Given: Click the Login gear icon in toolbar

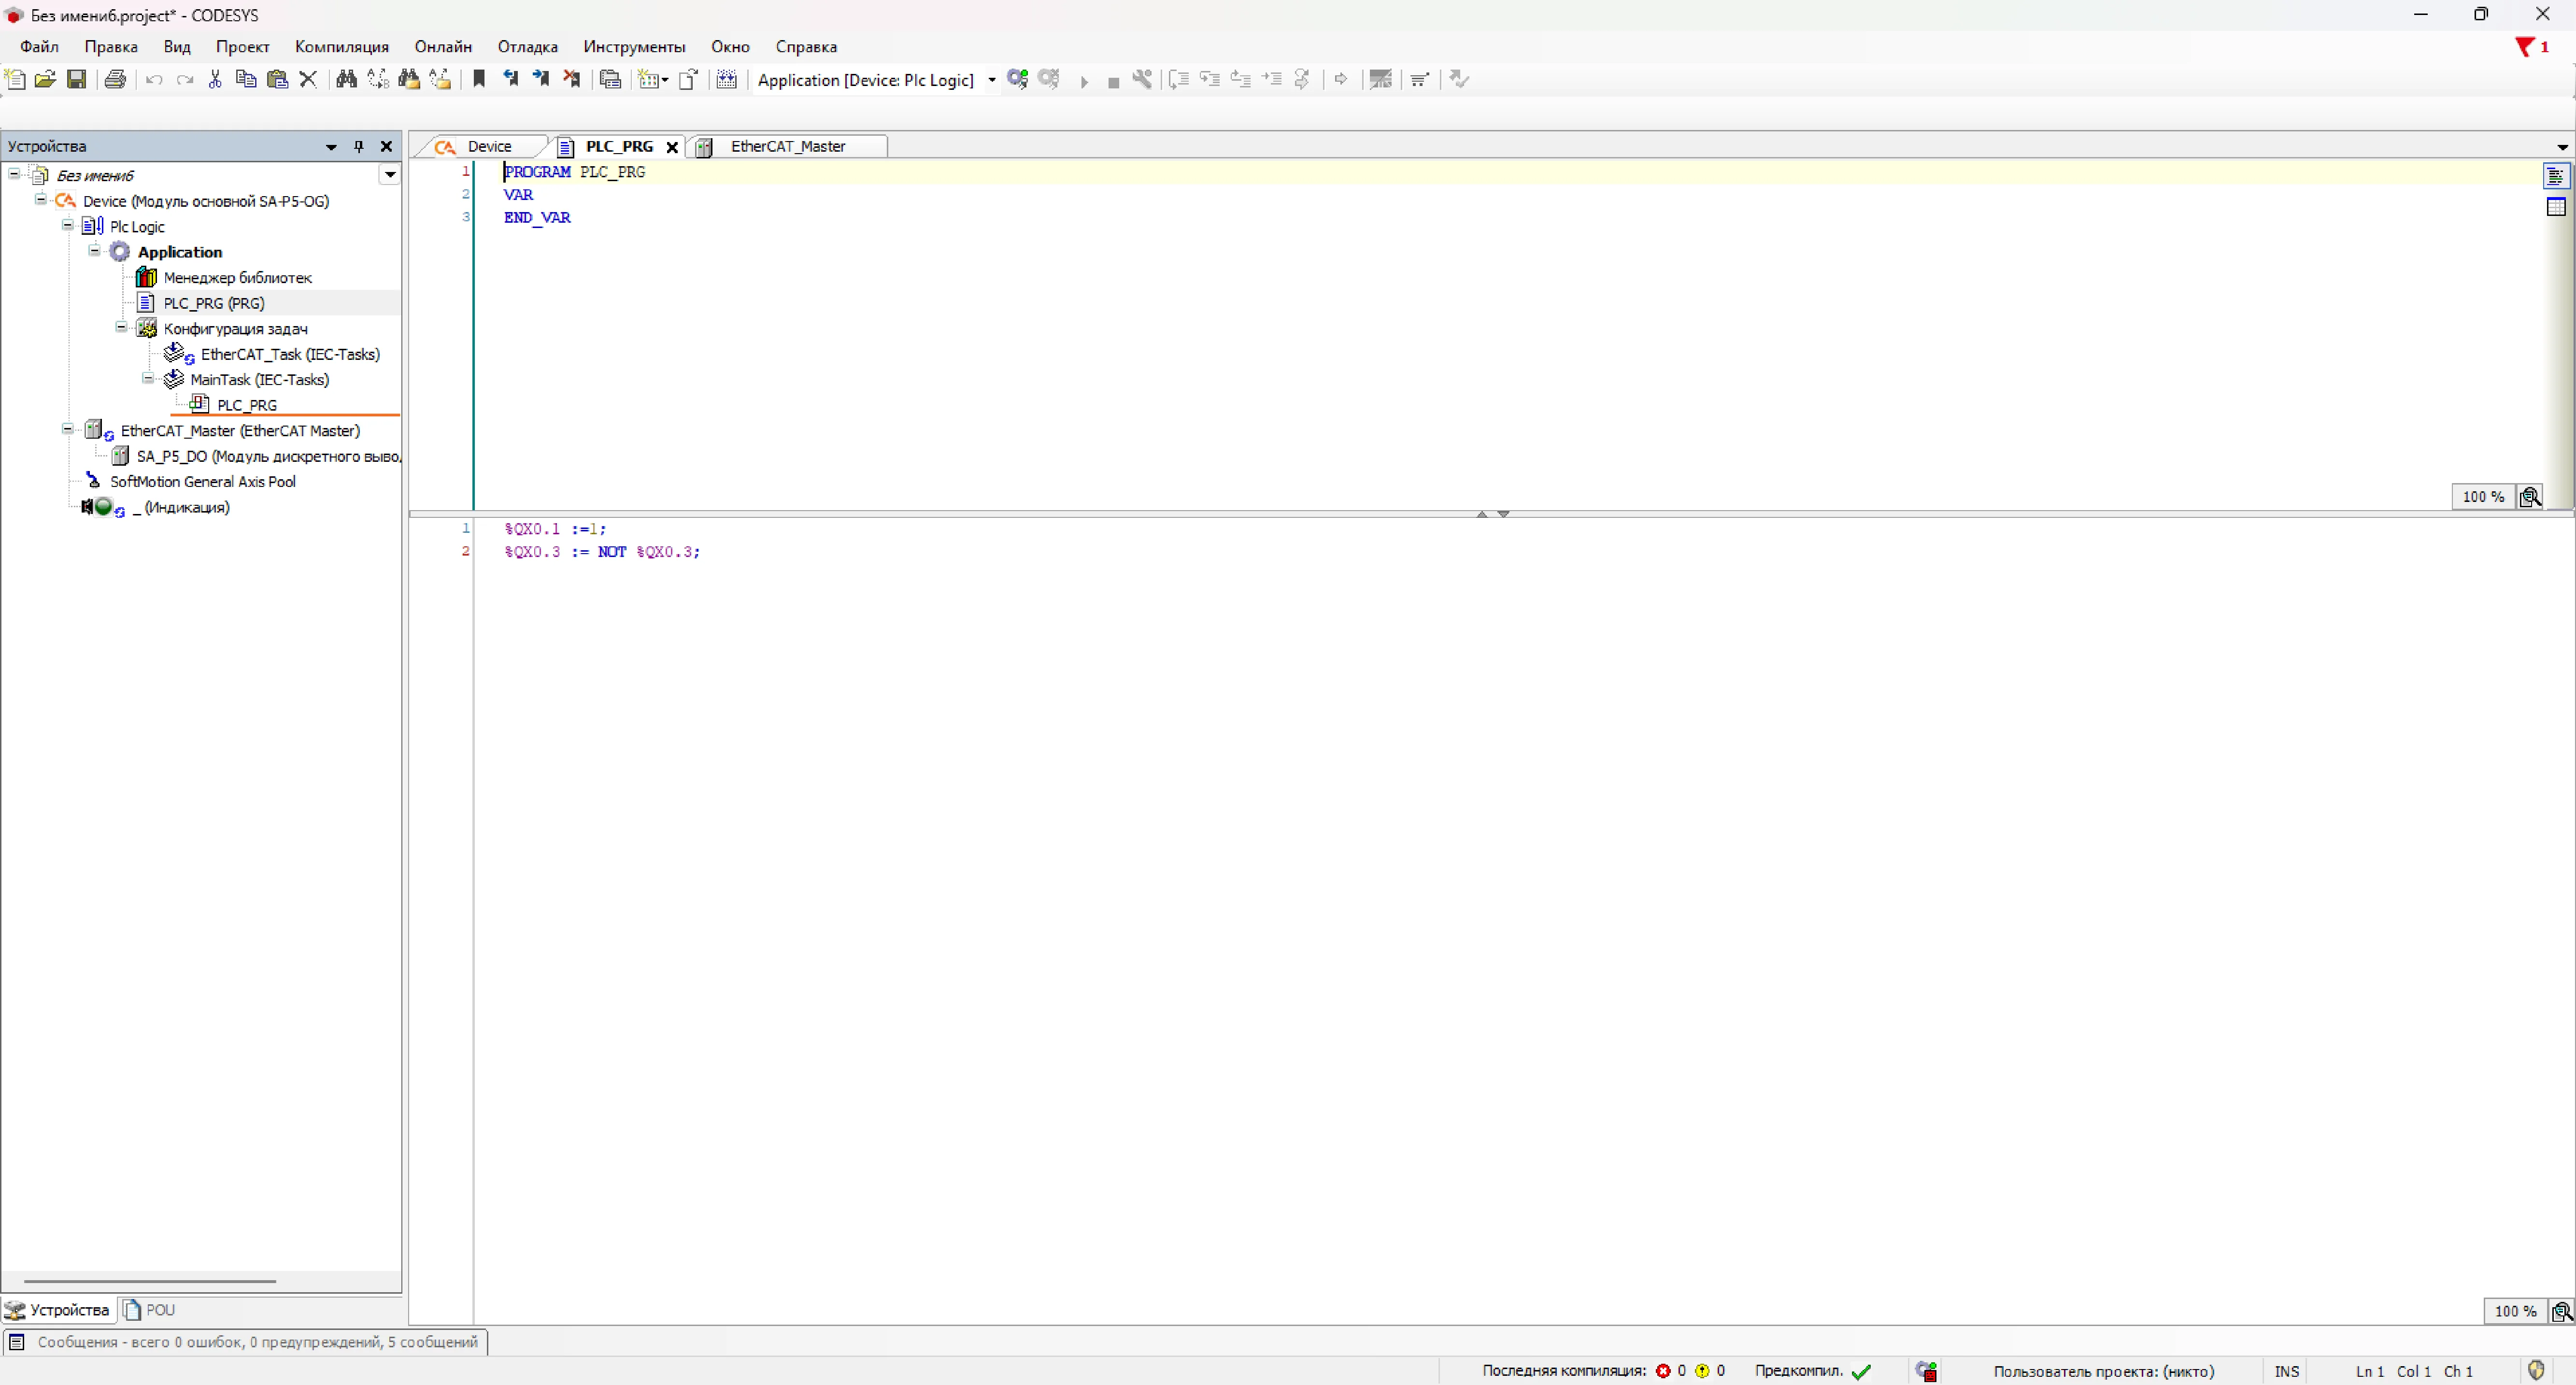Looking at the screenshot, I should pyautogui.click(x=1018, y=79).
